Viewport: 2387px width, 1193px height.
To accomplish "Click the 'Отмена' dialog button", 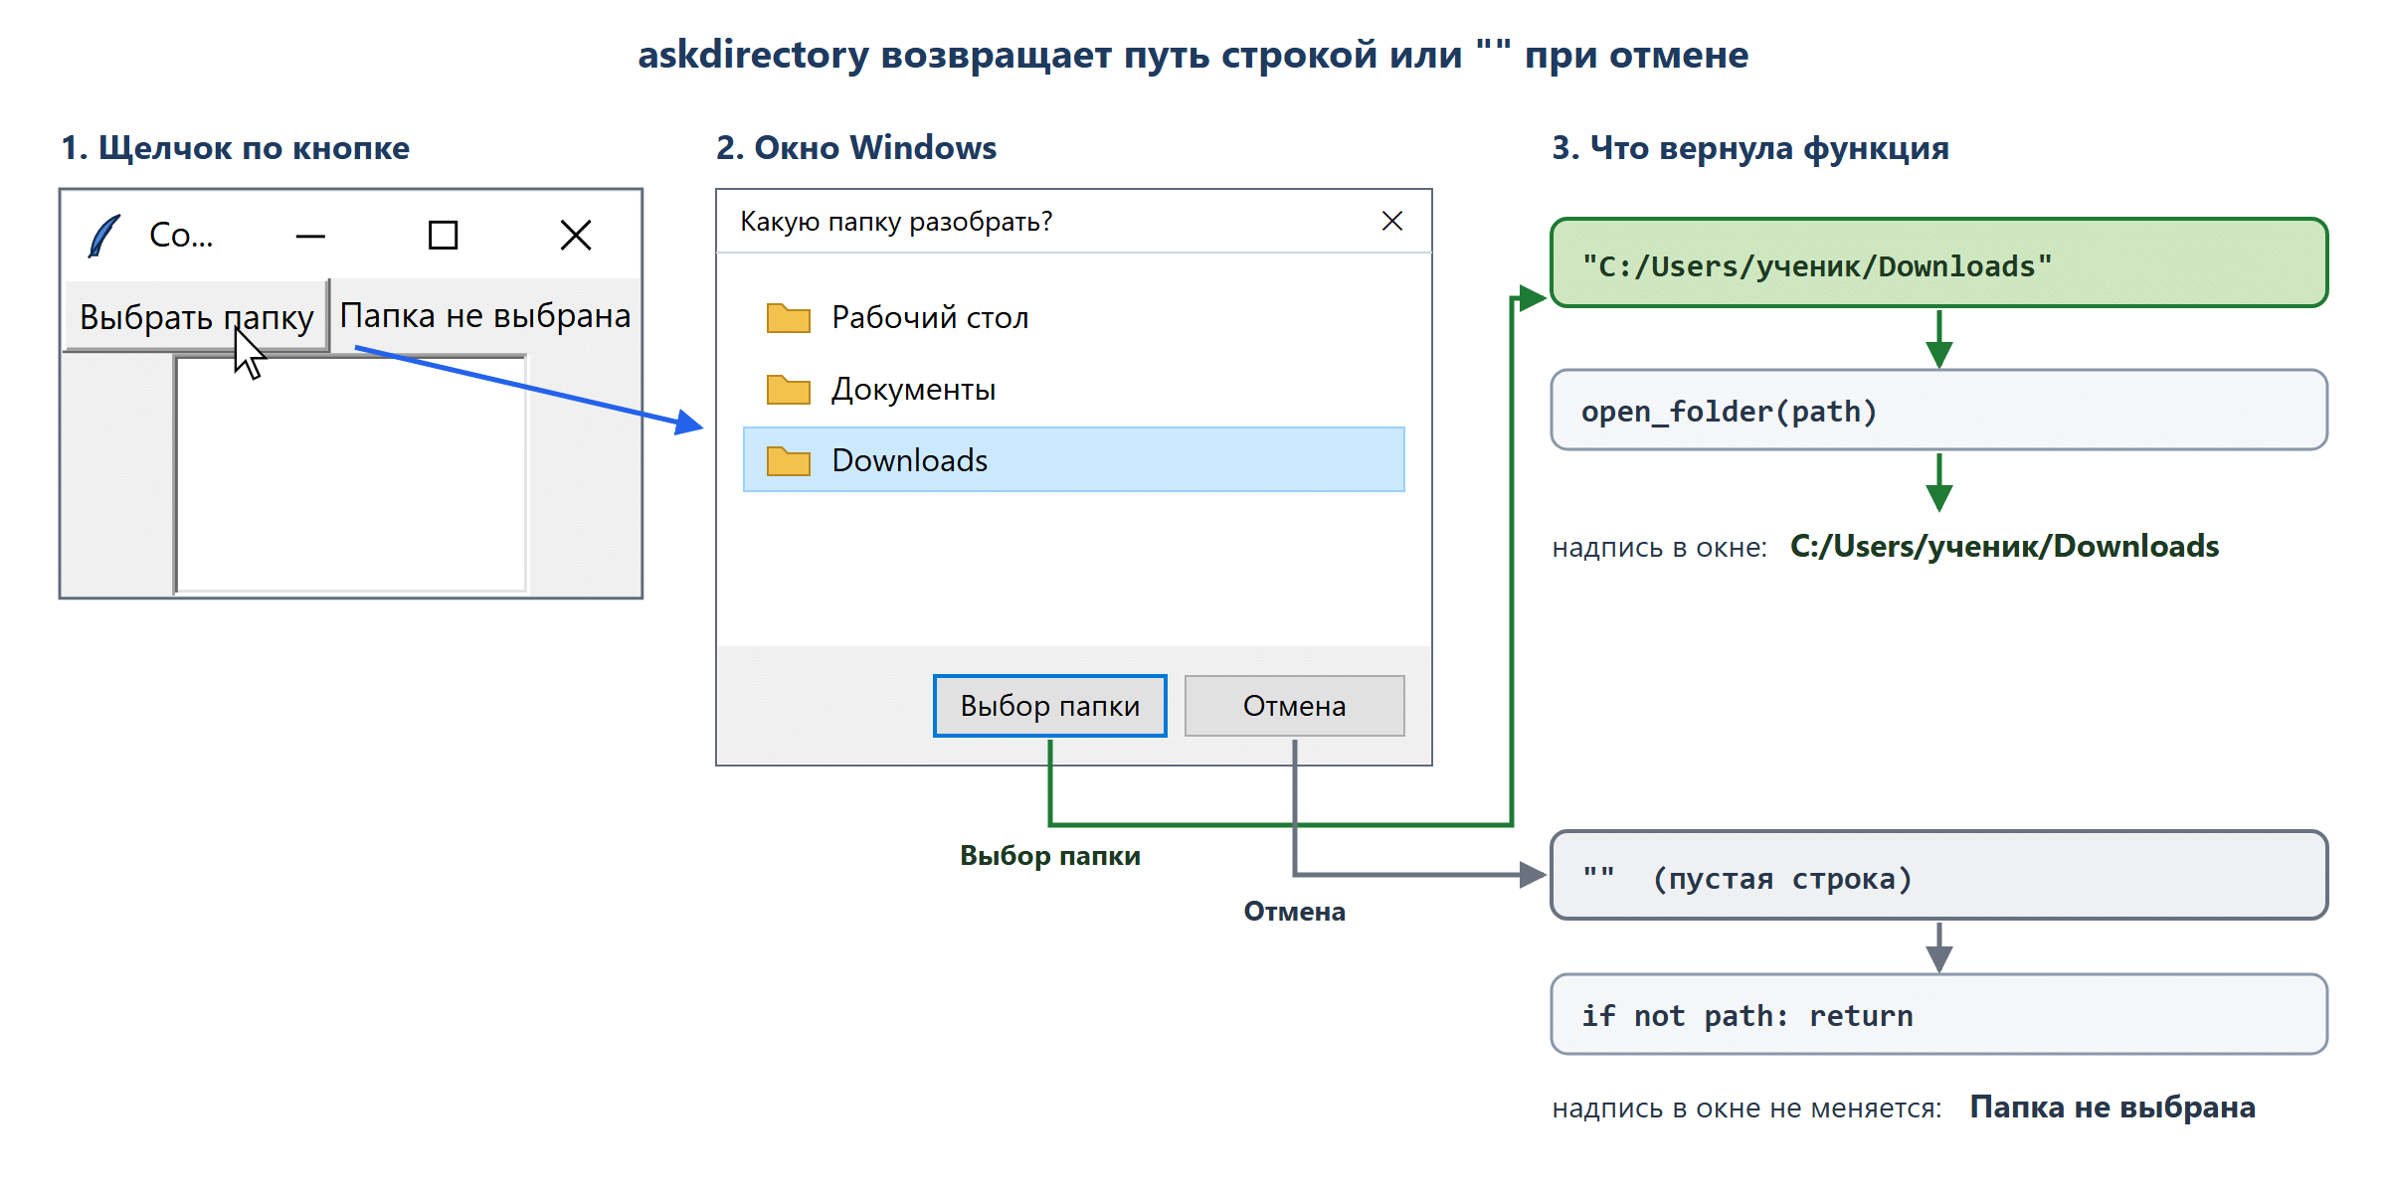I will point(1295,706).
